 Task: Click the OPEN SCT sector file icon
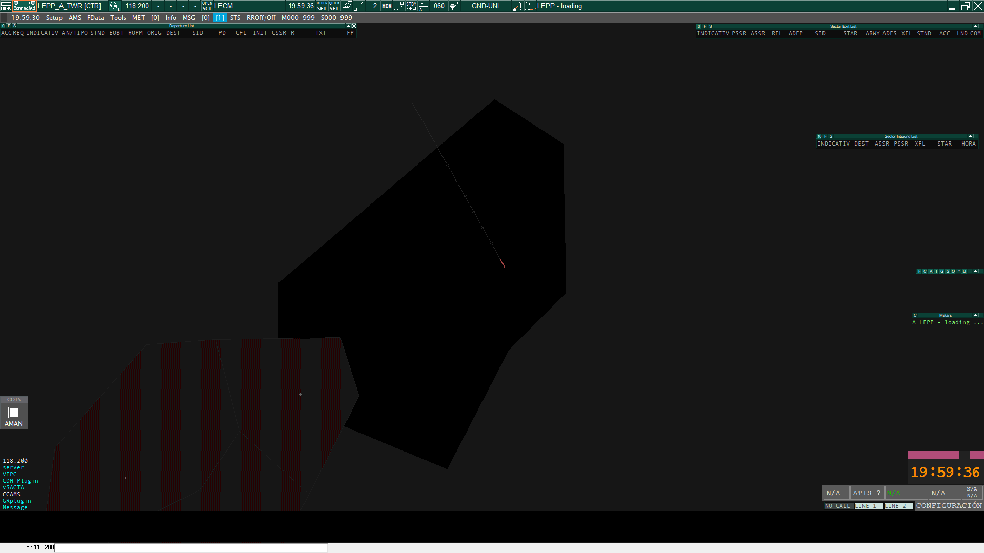(207, 6)
